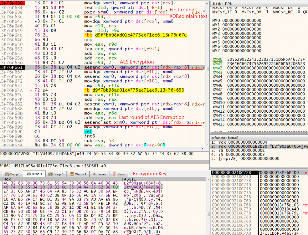The height and width of the screenshot is (235, 308).
Task: Select the XMM1 register value
Action: pyautogui.click(x=266, y=64)
